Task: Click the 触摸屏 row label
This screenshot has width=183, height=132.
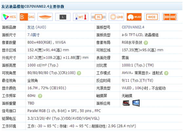Action: [x=102, y=96]
